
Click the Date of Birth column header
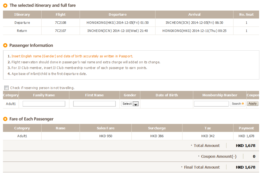[167, 95]
